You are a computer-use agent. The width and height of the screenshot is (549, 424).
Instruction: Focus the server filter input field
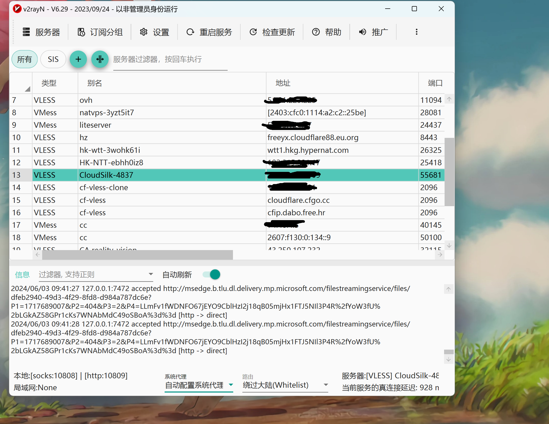170,59
